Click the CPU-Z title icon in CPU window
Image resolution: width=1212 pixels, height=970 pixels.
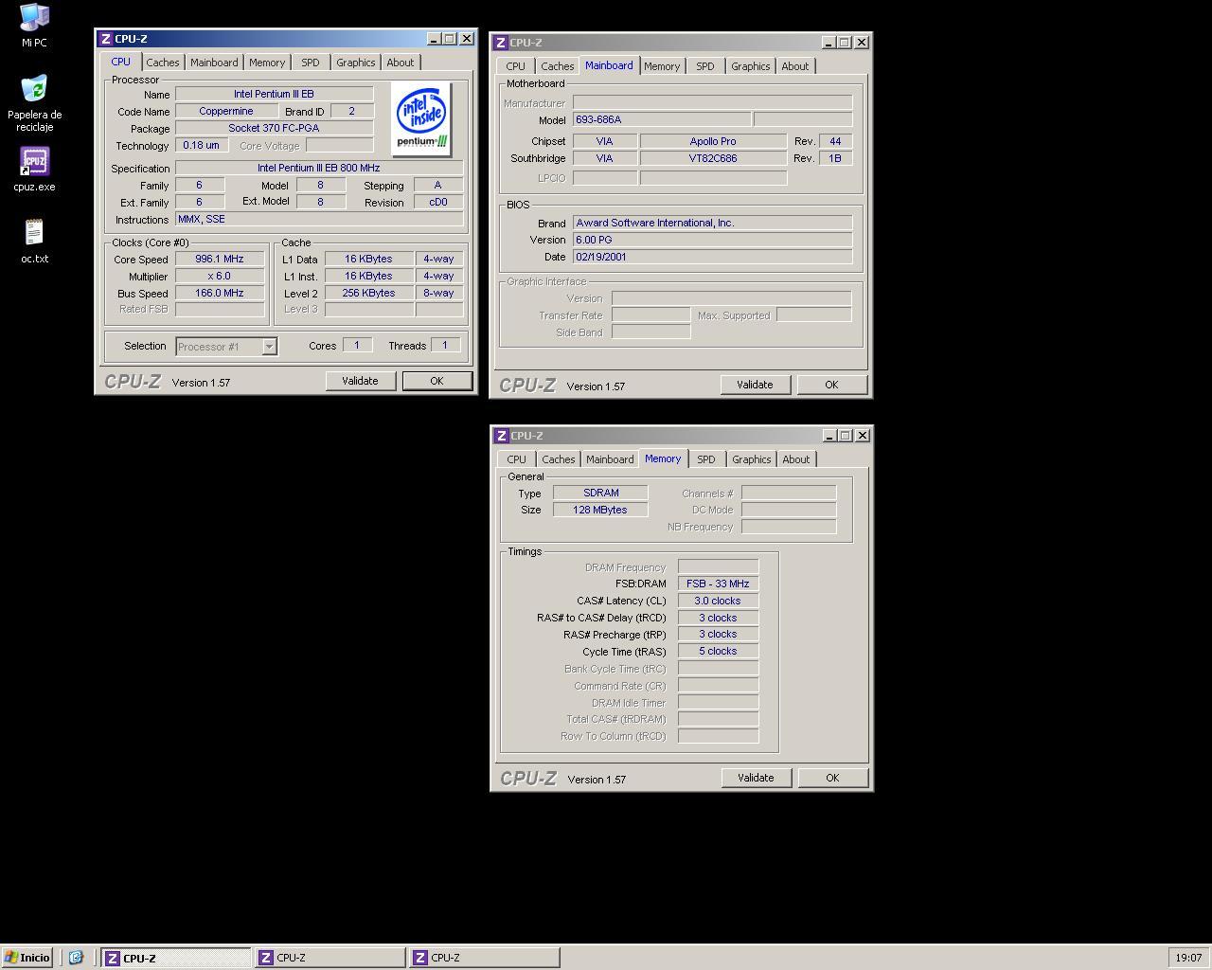[105, 39]
